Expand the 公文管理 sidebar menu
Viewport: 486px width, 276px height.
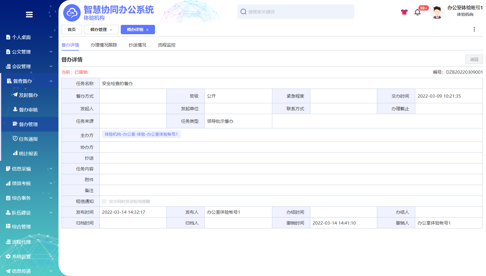click(29, 52)
